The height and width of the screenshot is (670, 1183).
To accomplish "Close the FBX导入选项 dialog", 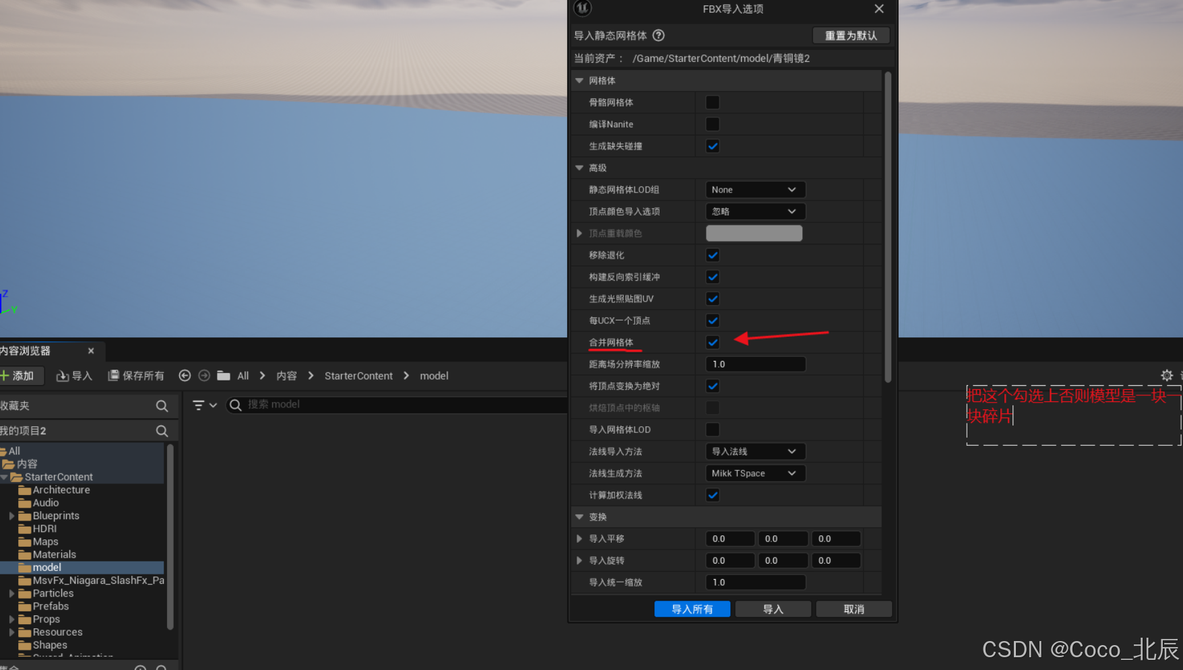I will point(879,9).
